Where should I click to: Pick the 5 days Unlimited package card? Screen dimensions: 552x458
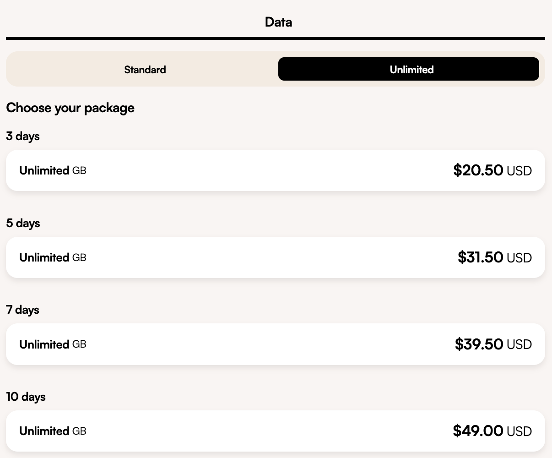coord(275,257)
